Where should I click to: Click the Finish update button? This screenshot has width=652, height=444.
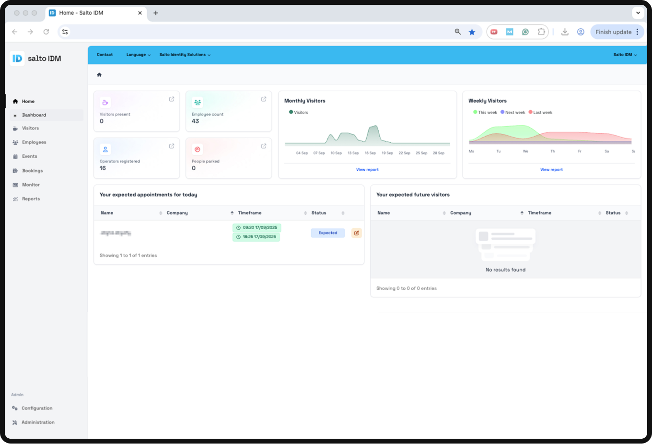[x=613, y=32]
